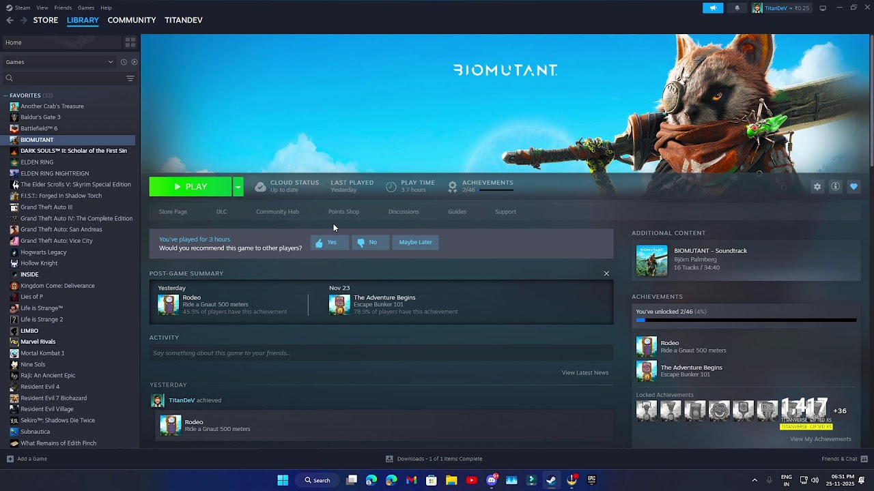This screenshot has width=874, height=491.
Task: Open the announcements megaphone button
Action: 713,8
